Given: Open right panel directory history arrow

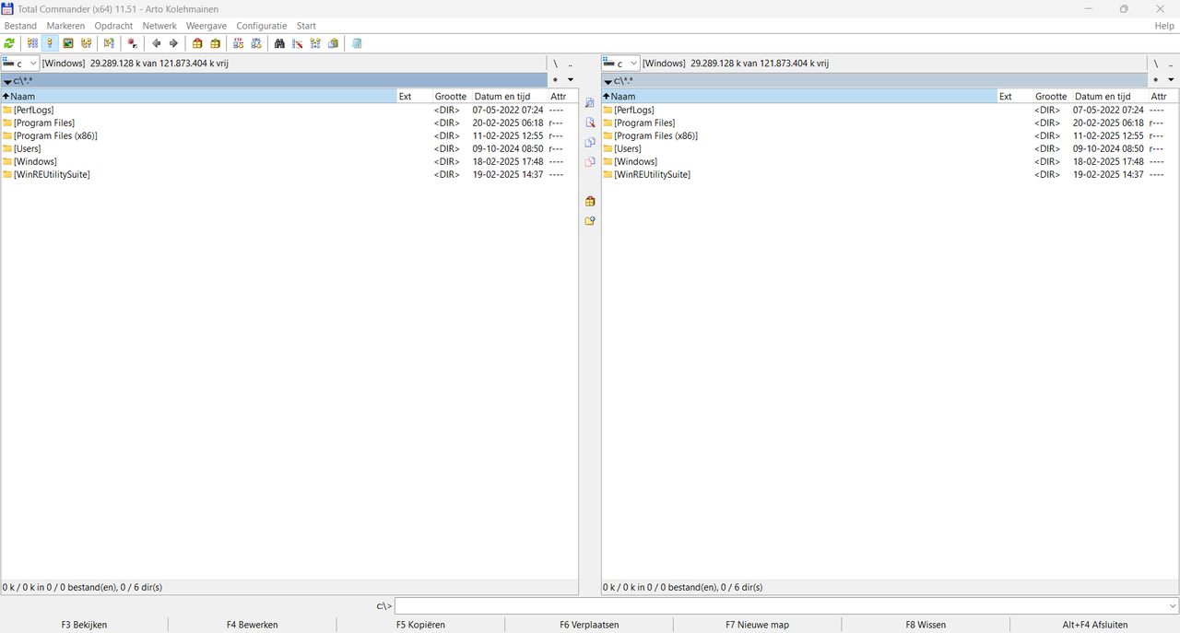Looking at the screenshot, I should pyautogui.click(x=1171, y=80).
